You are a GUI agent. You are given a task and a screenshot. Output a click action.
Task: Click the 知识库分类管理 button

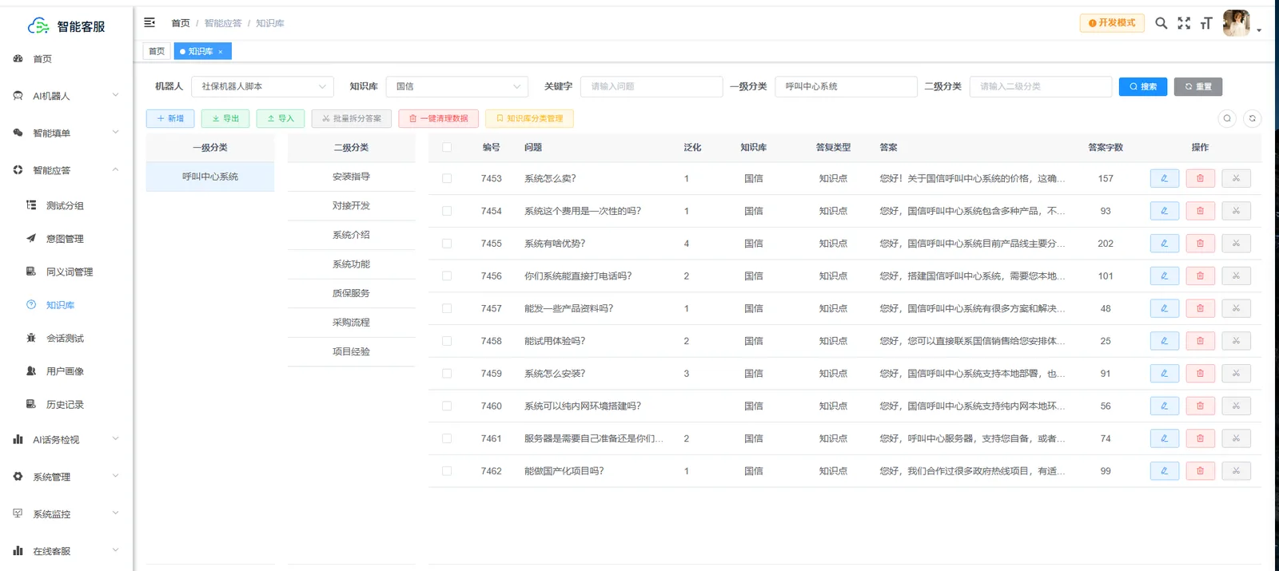tap(529, 118)
